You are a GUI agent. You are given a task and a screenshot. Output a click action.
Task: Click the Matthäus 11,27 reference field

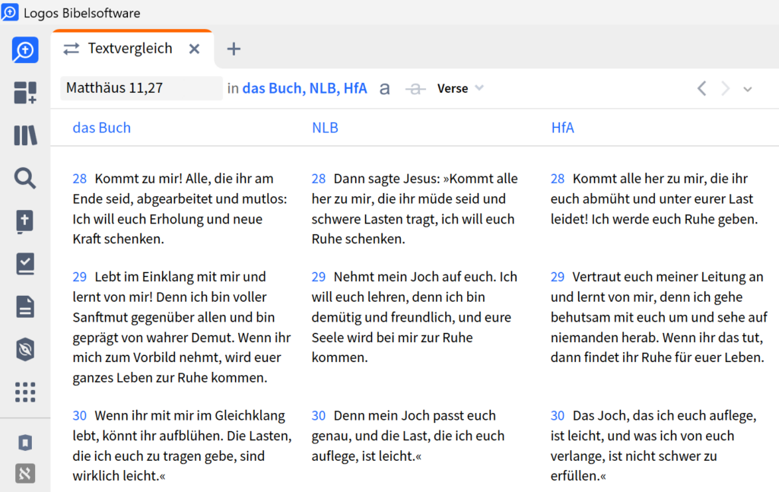point(141,88)
